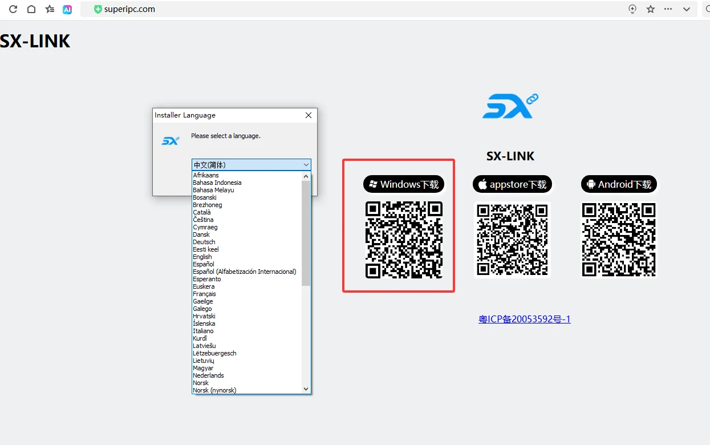Close the Installer Language dialog
This screenshot has height=445, width=710.
(309, 115)
